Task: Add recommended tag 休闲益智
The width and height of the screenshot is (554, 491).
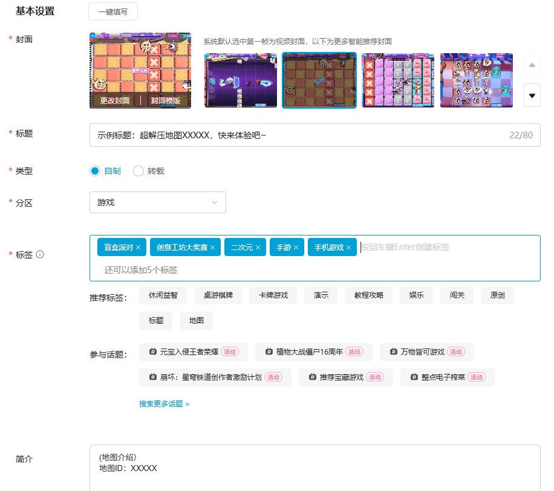Action: pos(163,295)
